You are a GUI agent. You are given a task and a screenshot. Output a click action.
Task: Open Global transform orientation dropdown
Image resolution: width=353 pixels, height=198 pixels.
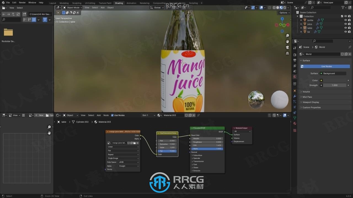[x=157, y=8]
